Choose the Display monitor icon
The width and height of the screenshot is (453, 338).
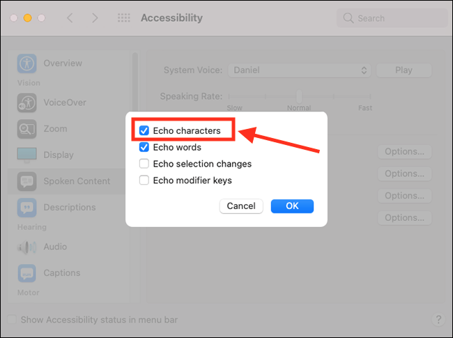(x=27, y=155)
